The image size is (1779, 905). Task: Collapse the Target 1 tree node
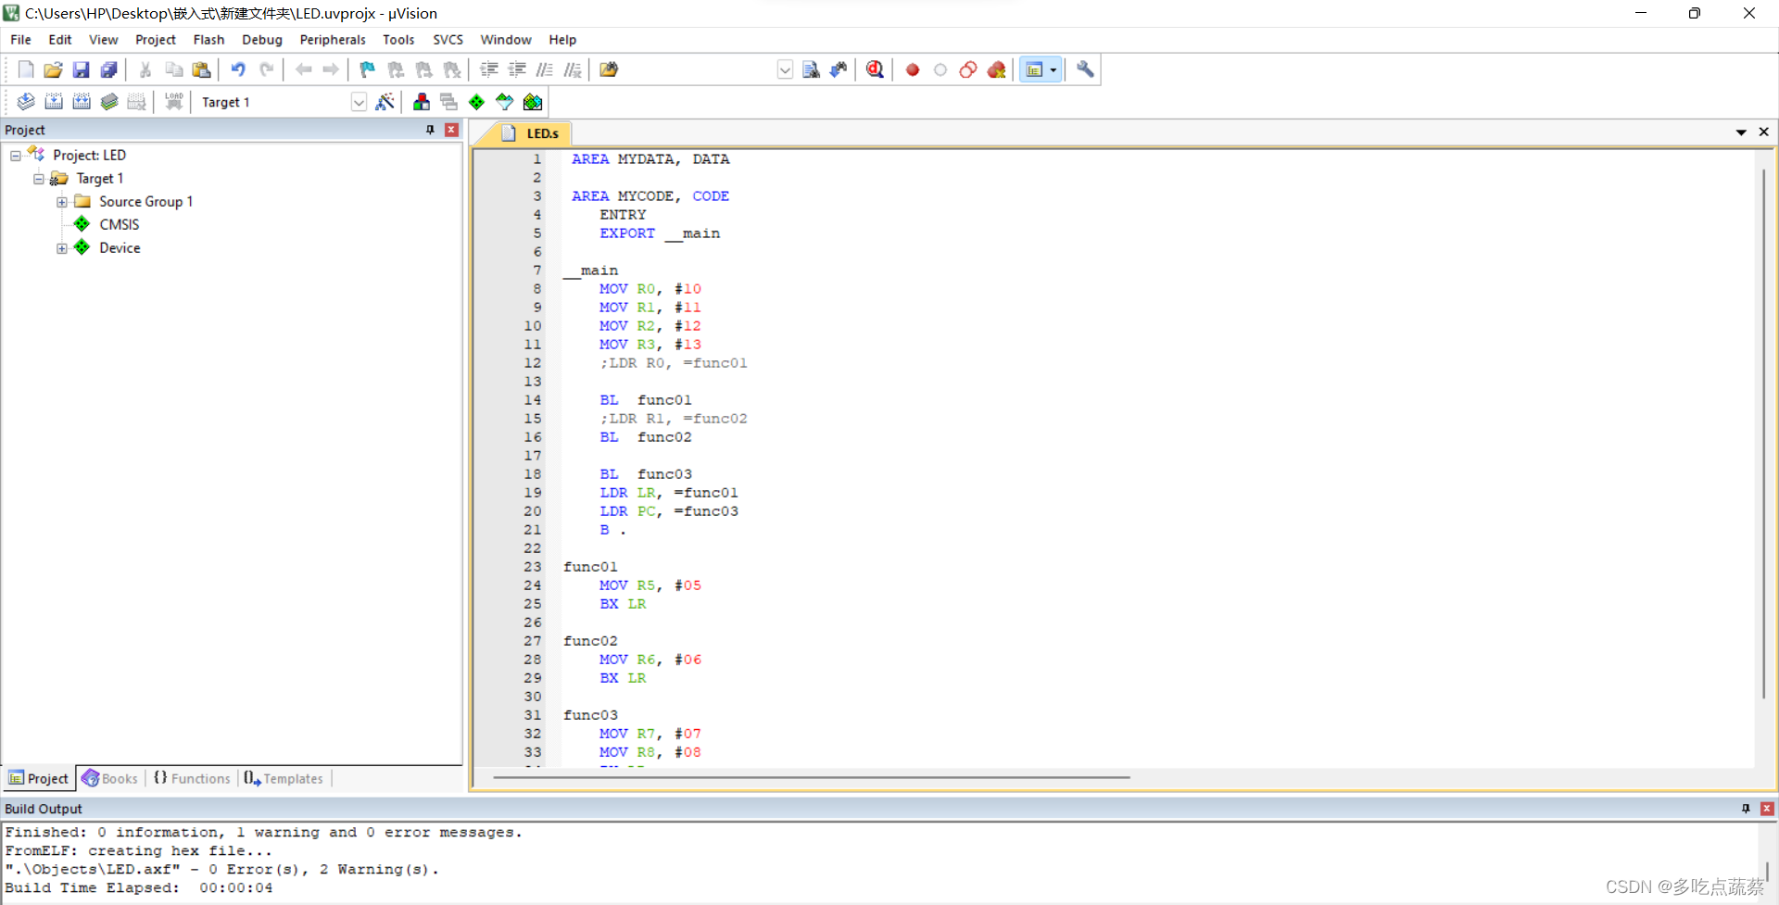(39, 179)
